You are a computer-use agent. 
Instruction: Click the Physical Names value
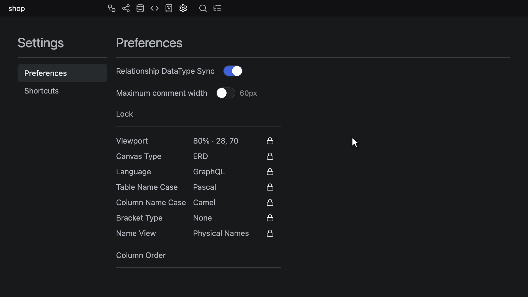point(221,233)
